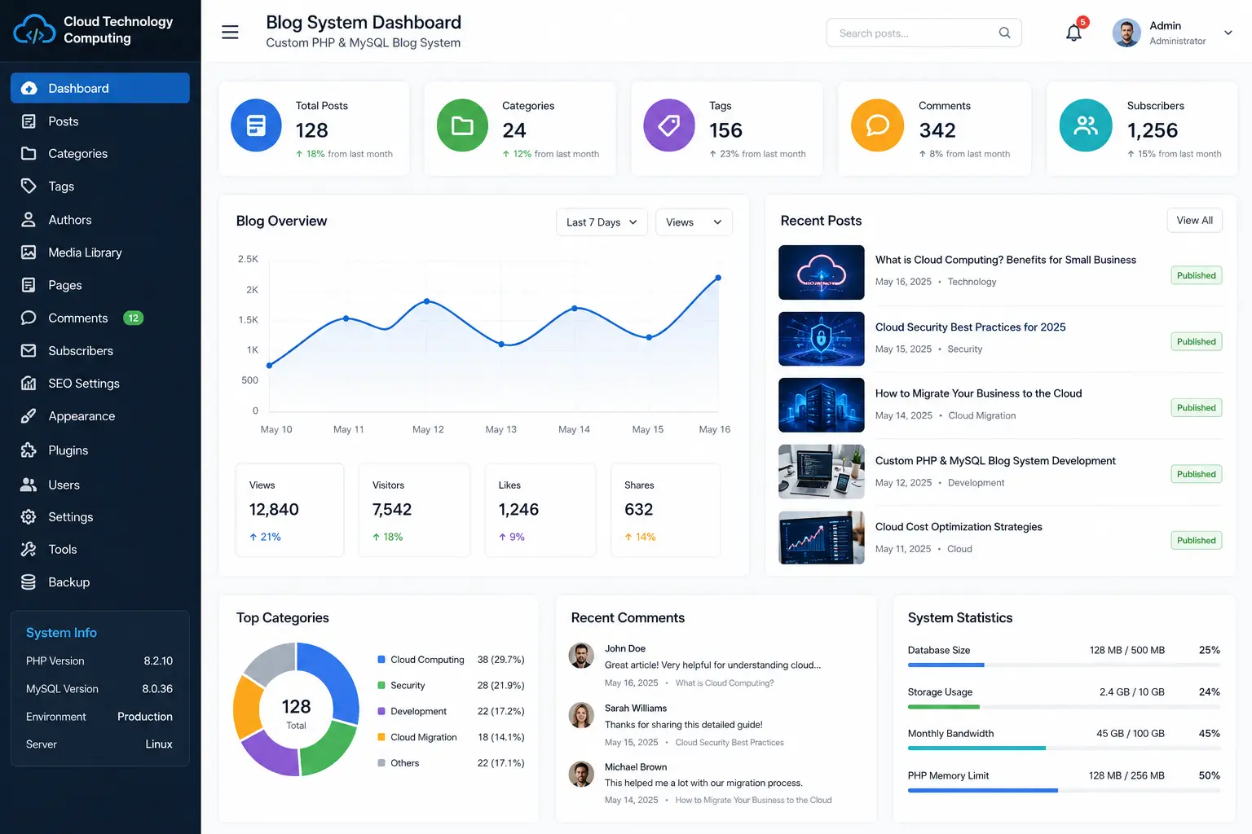Open the SEO Settings menu label

point(84,383)
